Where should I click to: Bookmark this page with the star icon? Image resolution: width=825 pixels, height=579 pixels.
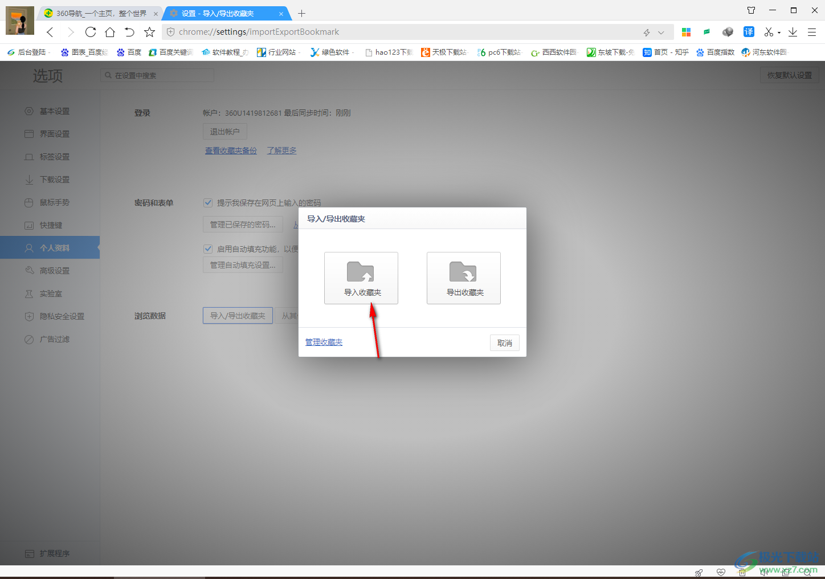149,32
